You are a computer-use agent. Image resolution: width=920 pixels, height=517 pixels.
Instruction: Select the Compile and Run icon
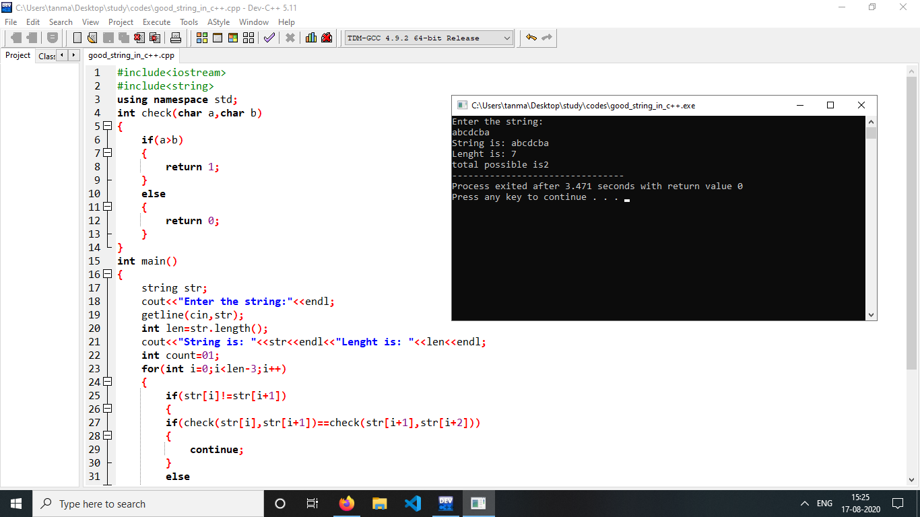pyautogui.click(x=233, y=38)
